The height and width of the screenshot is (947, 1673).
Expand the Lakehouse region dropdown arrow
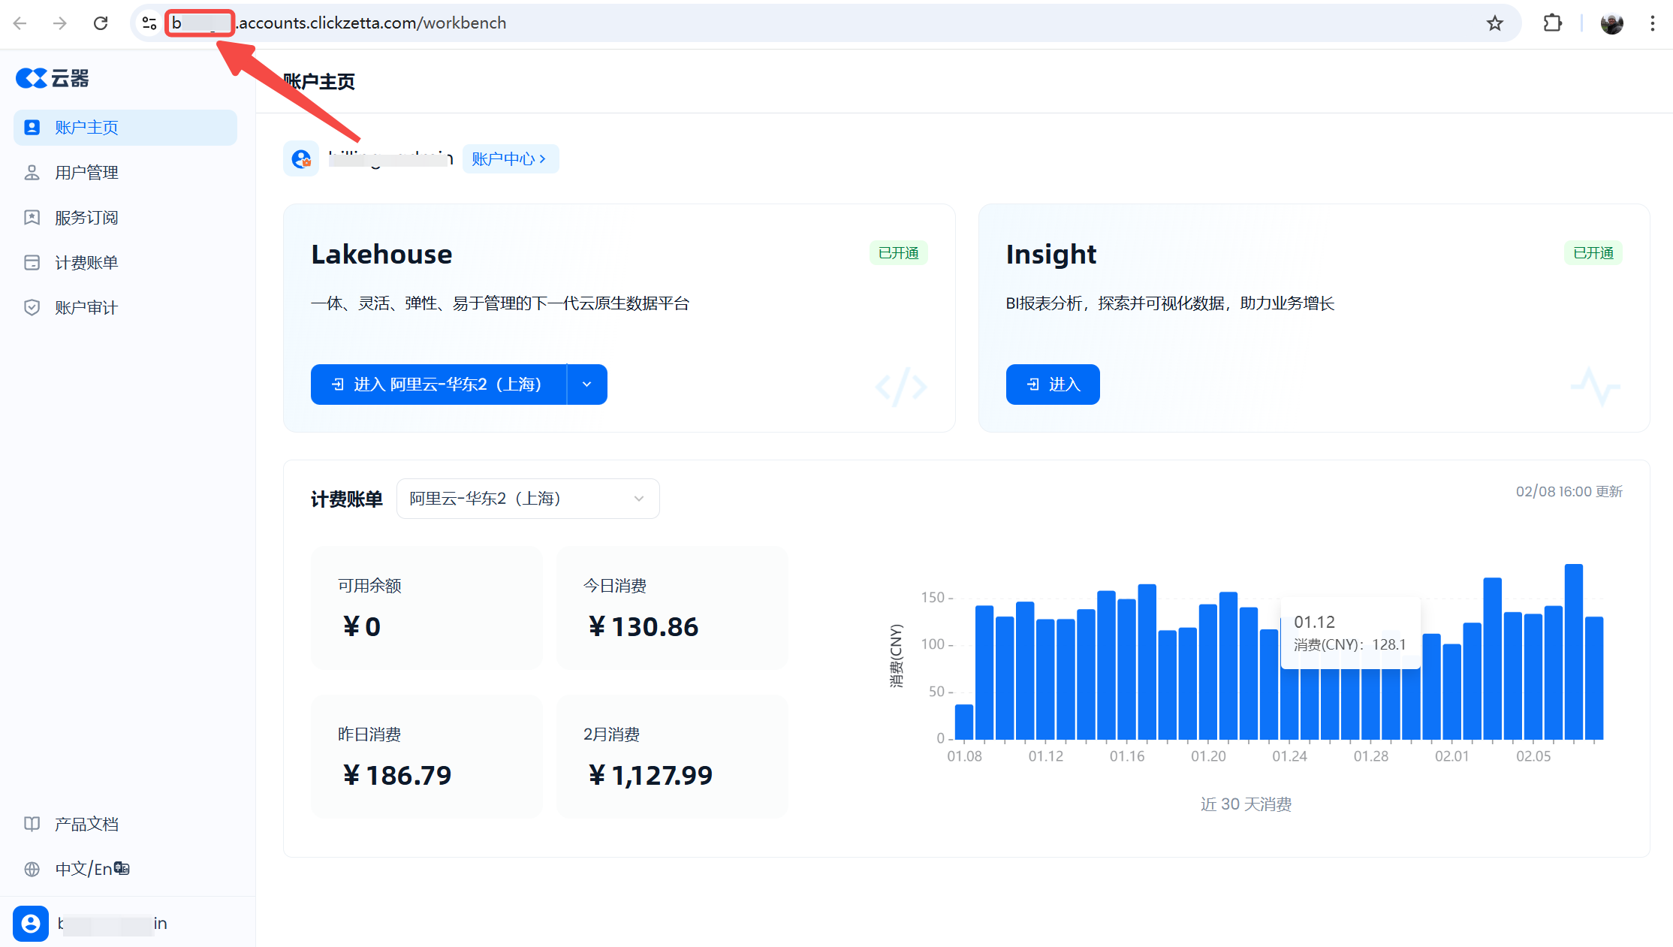click(587, 385)
